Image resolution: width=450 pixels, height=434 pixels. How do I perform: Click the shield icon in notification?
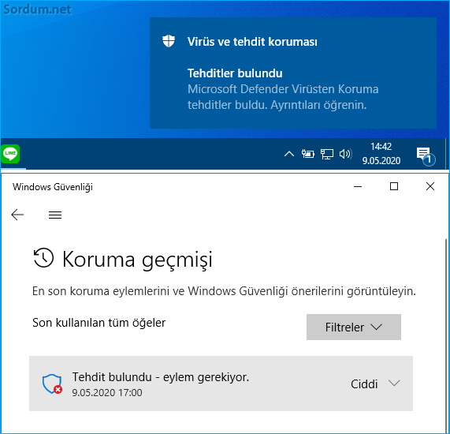[169, 41]
